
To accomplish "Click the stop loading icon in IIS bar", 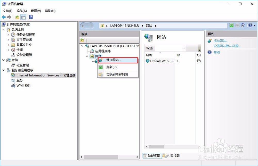I will [237, 25].
